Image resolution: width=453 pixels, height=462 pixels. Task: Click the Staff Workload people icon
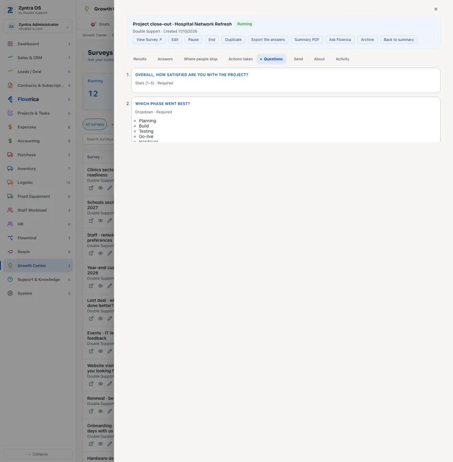tap(10, 210)
